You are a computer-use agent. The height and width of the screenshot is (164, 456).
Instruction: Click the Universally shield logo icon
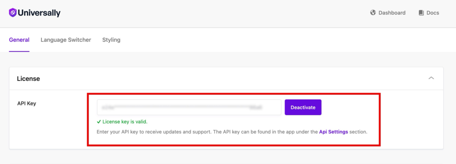12,13
